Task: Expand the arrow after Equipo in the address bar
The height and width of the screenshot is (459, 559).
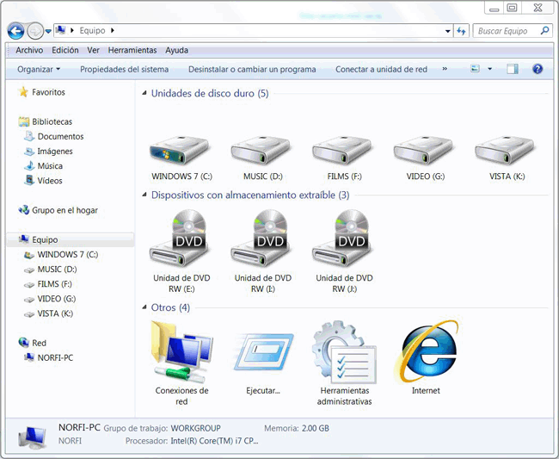Action: [x=113, y=31]
